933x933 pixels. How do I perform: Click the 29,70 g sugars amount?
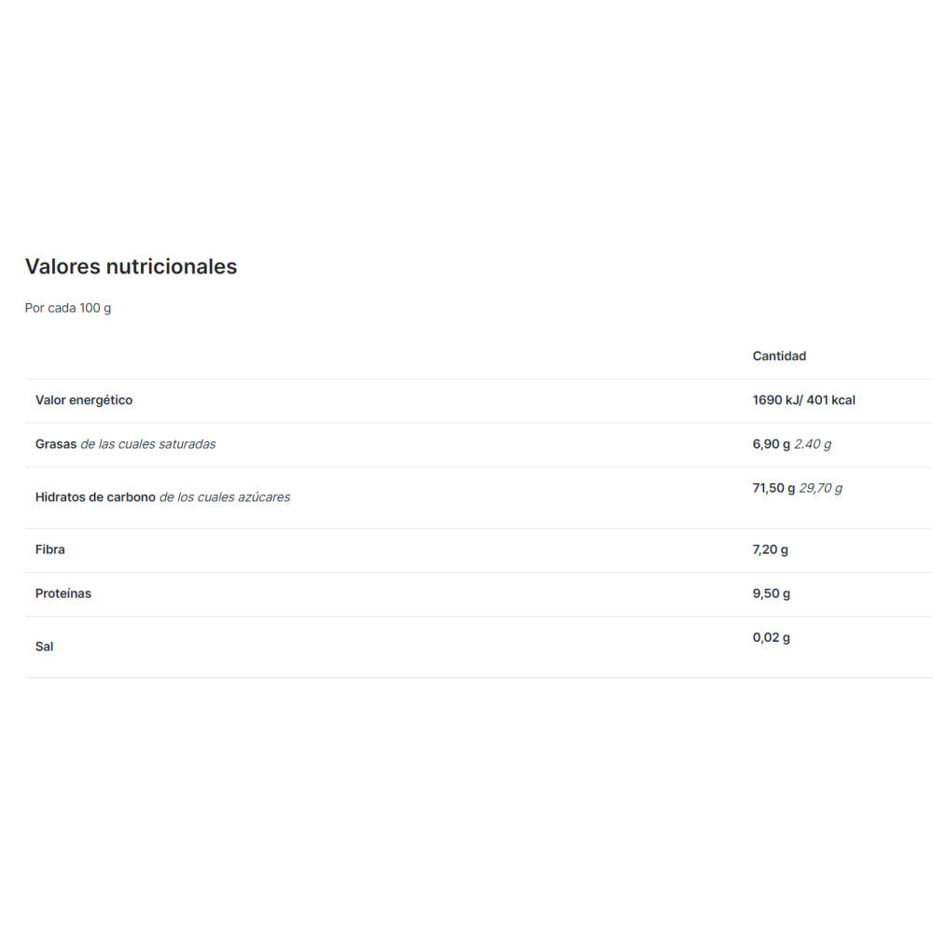(x=821, y=488)
